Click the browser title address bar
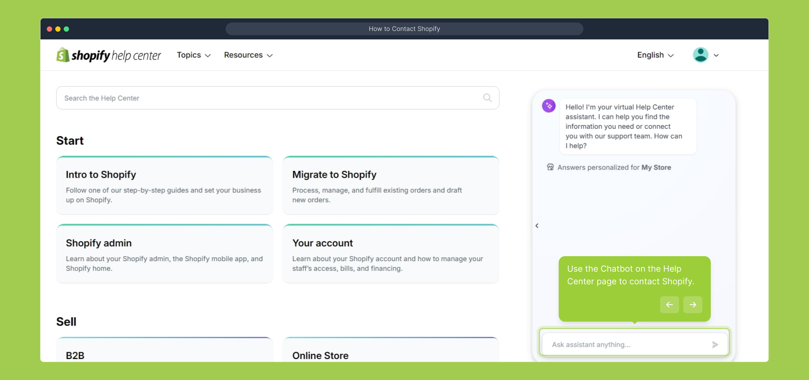Screen dimensions: 809x380 click(x=404, y=29)
